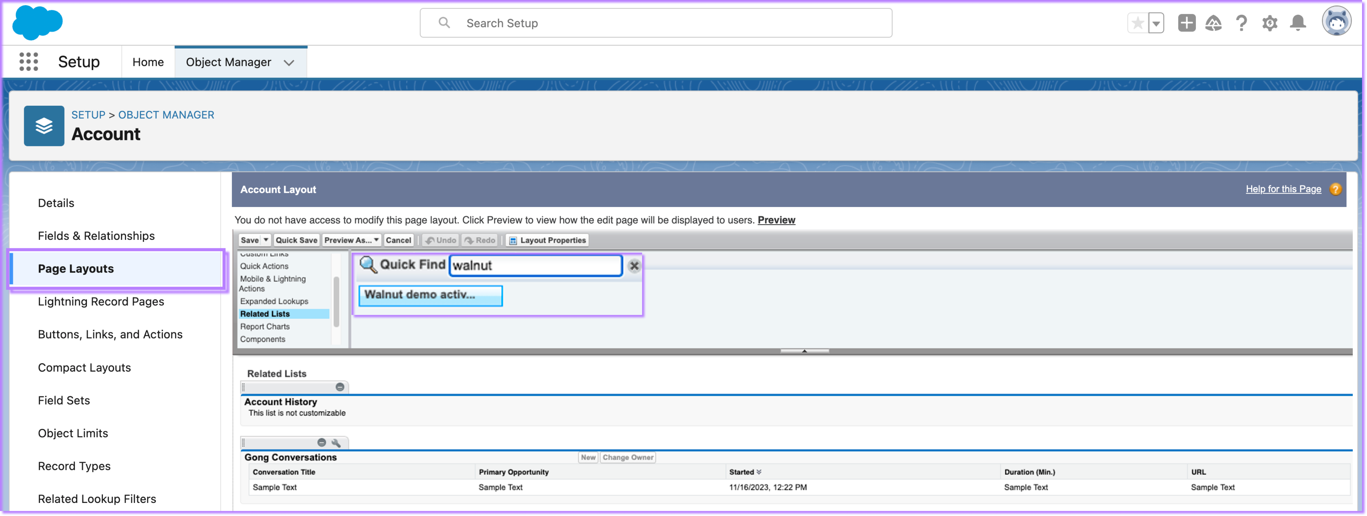
Task: Switch to the Home tab
Action: [x=148, y=62]
